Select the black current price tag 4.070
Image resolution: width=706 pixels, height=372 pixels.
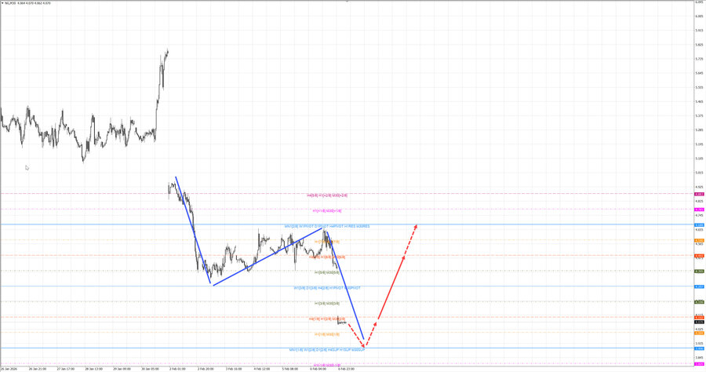tap(698, 322)
